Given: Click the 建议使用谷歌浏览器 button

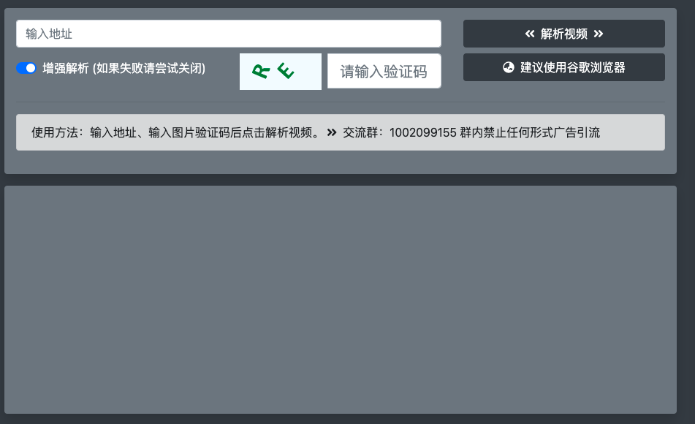Looking at the screenshot, I should coord(563,67).
